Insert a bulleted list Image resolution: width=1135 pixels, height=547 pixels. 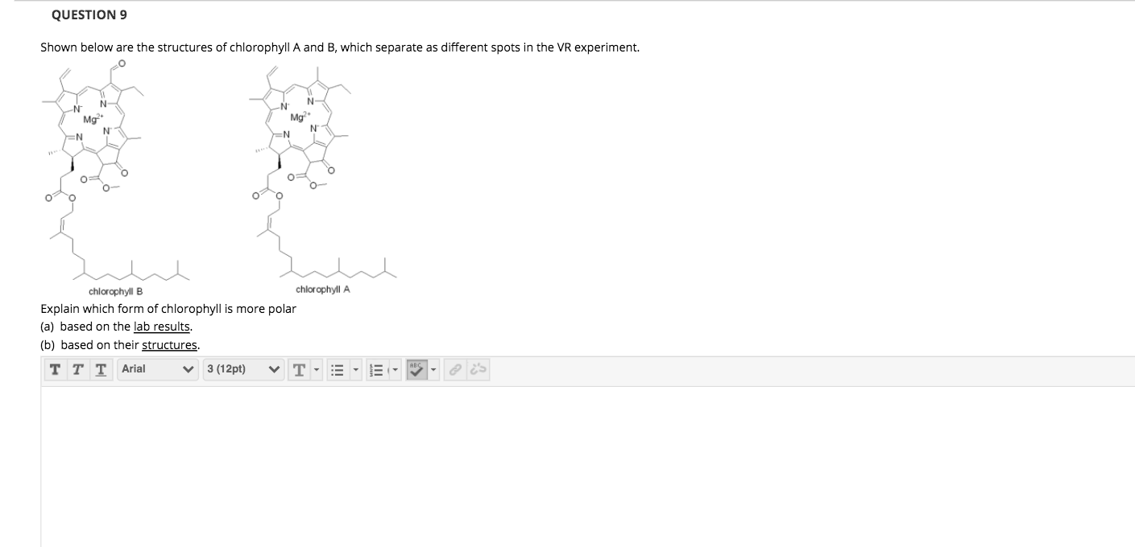click(338, 370)
